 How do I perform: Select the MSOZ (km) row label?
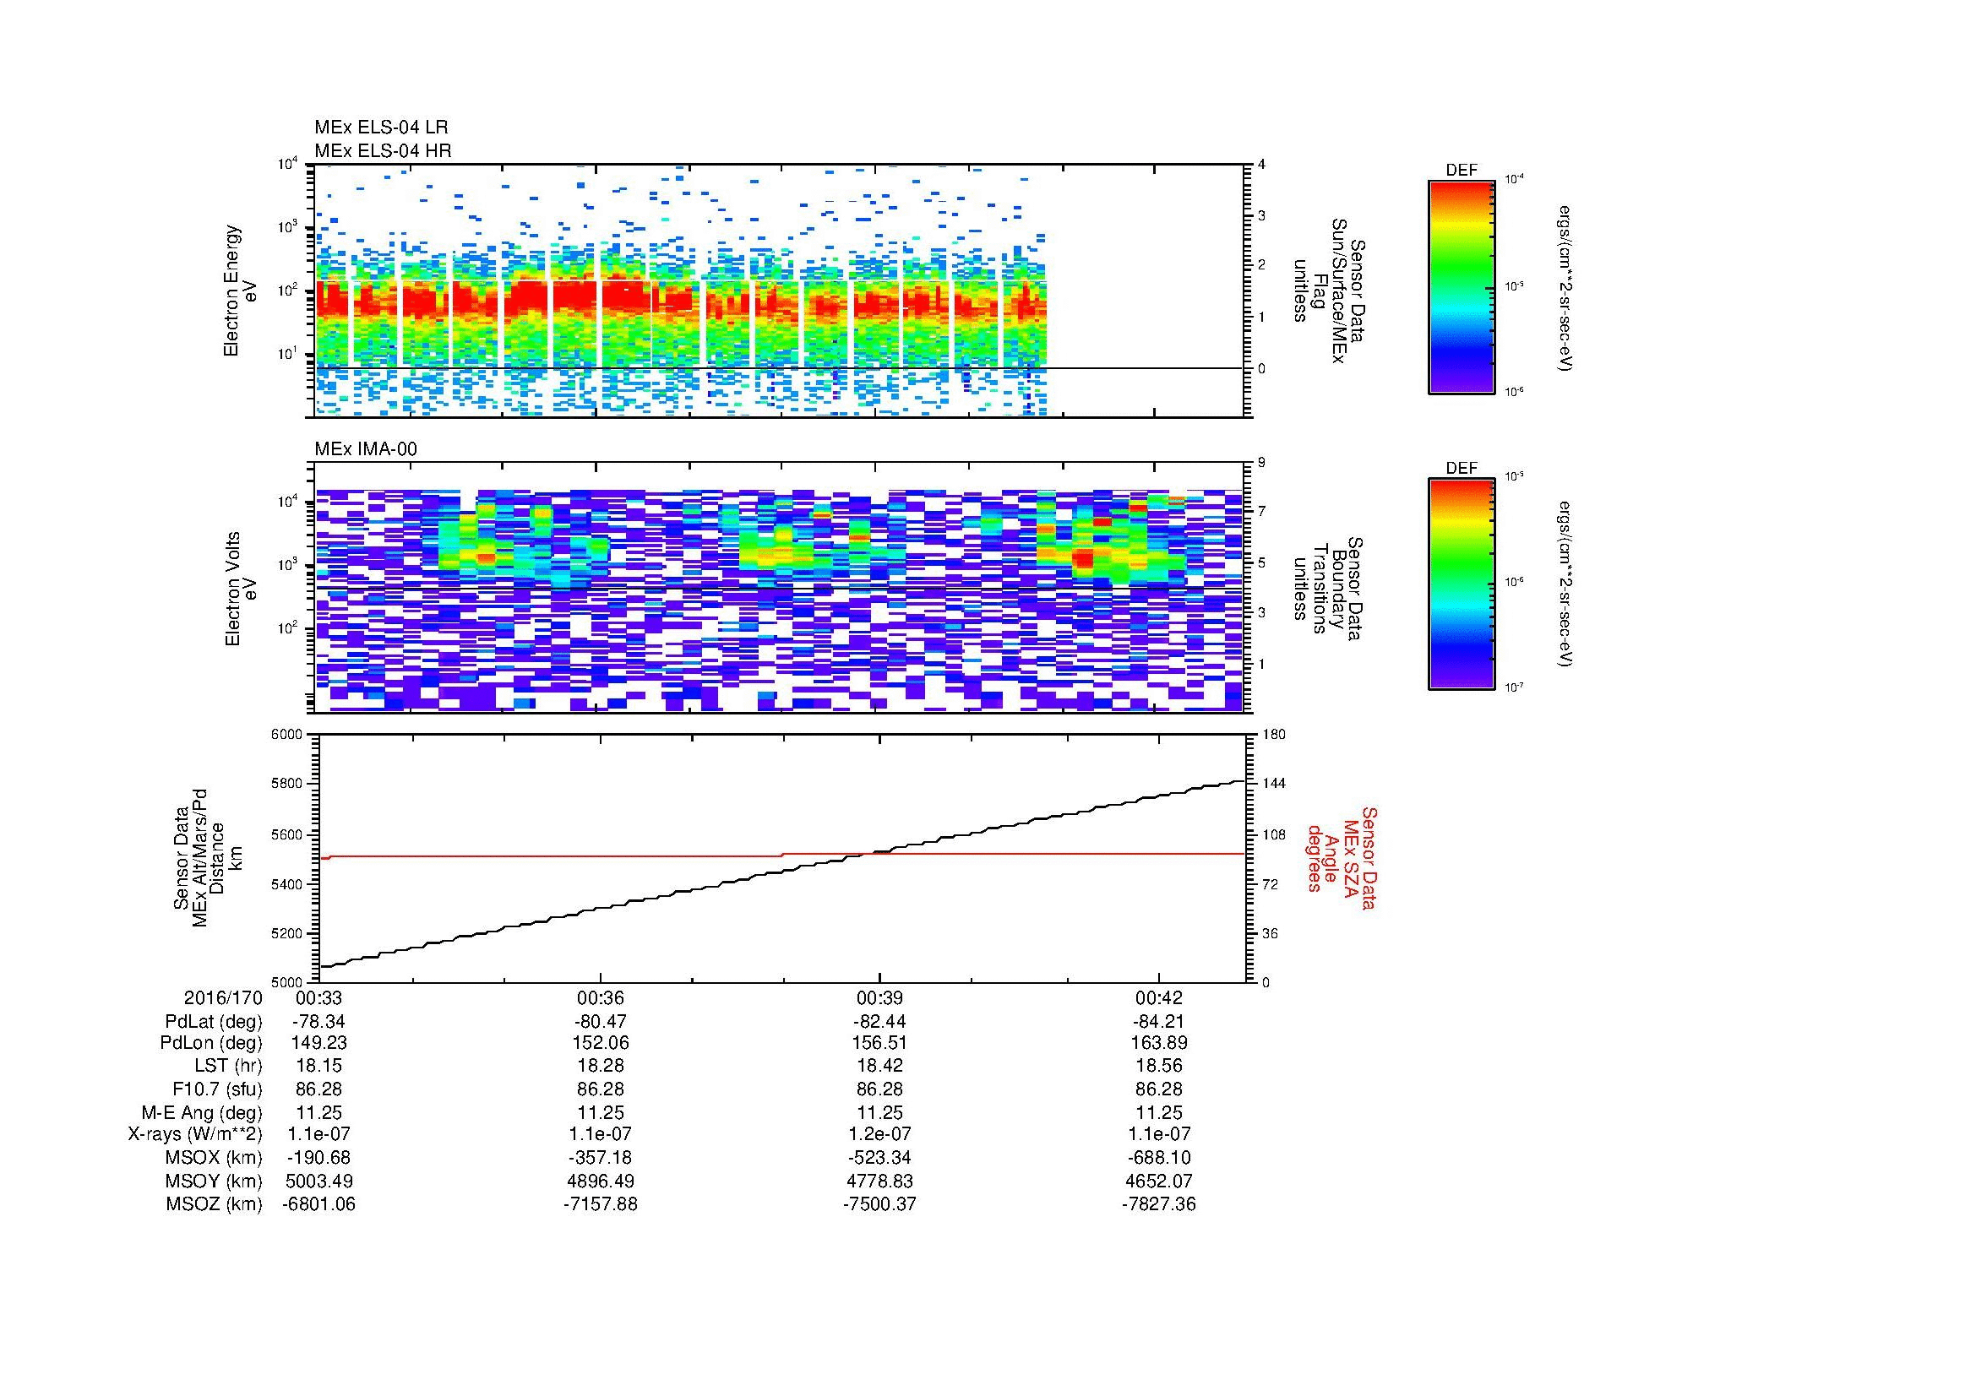point(214,1204)
